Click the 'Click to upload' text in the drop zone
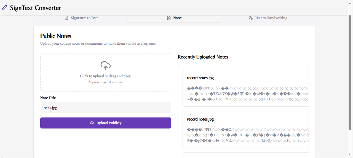353x158 pixels. (92, 76)
